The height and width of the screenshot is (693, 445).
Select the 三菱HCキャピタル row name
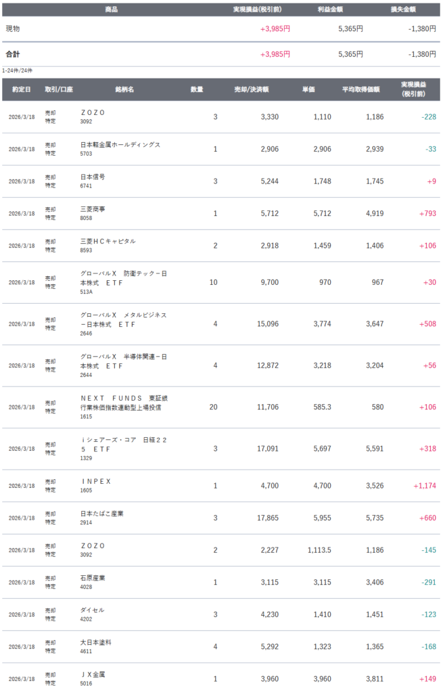(x=108, y=242)
